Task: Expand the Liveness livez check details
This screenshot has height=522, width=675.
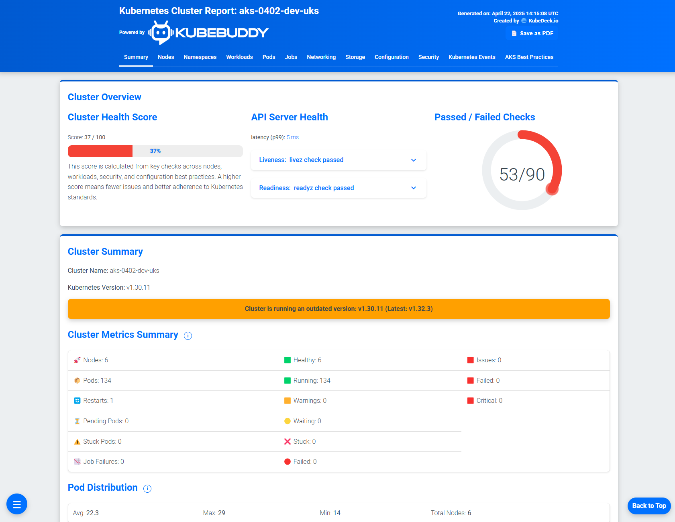Action: (414, 160)
